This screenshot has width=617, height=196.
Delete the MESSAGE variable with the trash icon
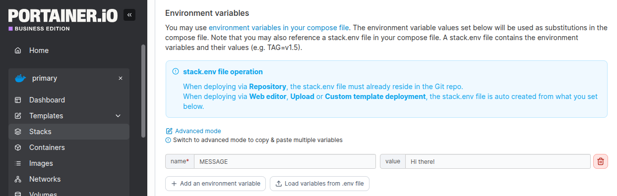pos(601,161)
